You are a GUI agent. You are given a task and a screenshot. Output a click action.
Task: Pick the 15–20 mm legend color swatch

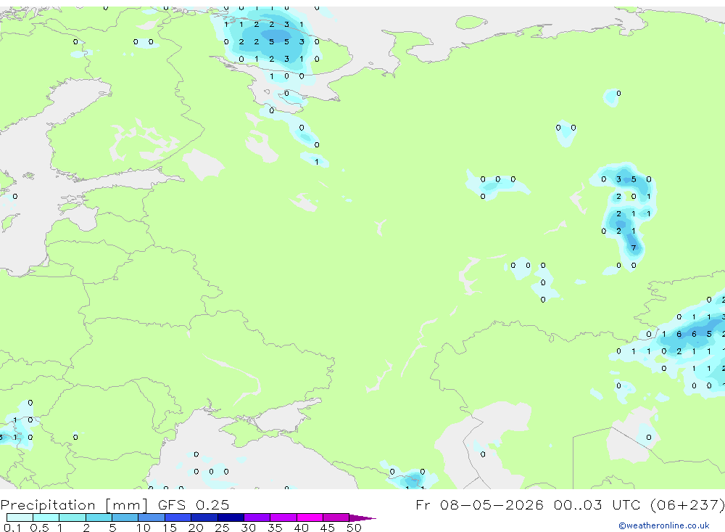(x=178, y=517)
